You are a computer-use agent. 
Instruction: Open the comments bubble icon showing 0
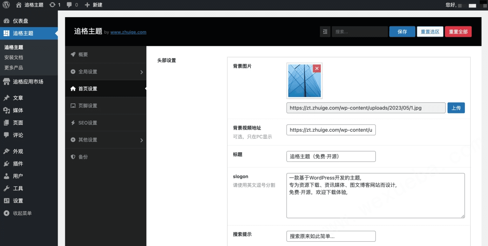tap(69, 5)
